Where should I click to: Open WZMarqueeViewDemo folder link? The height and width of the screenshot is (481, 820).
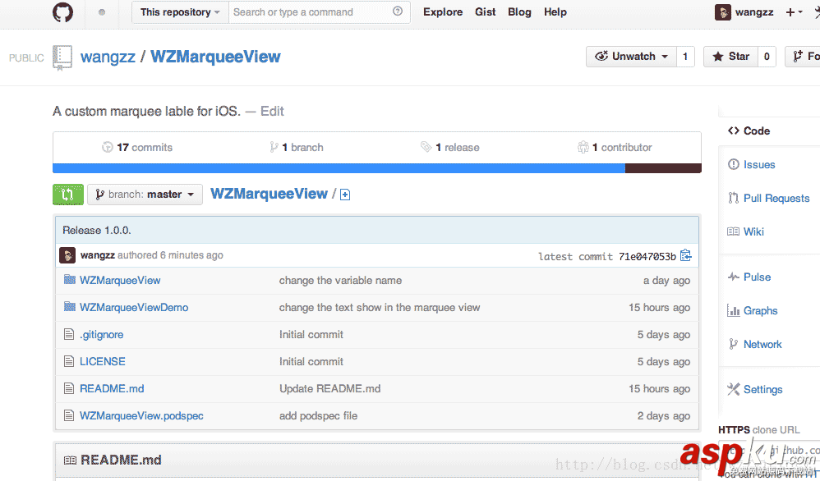(x=134, y=307)
